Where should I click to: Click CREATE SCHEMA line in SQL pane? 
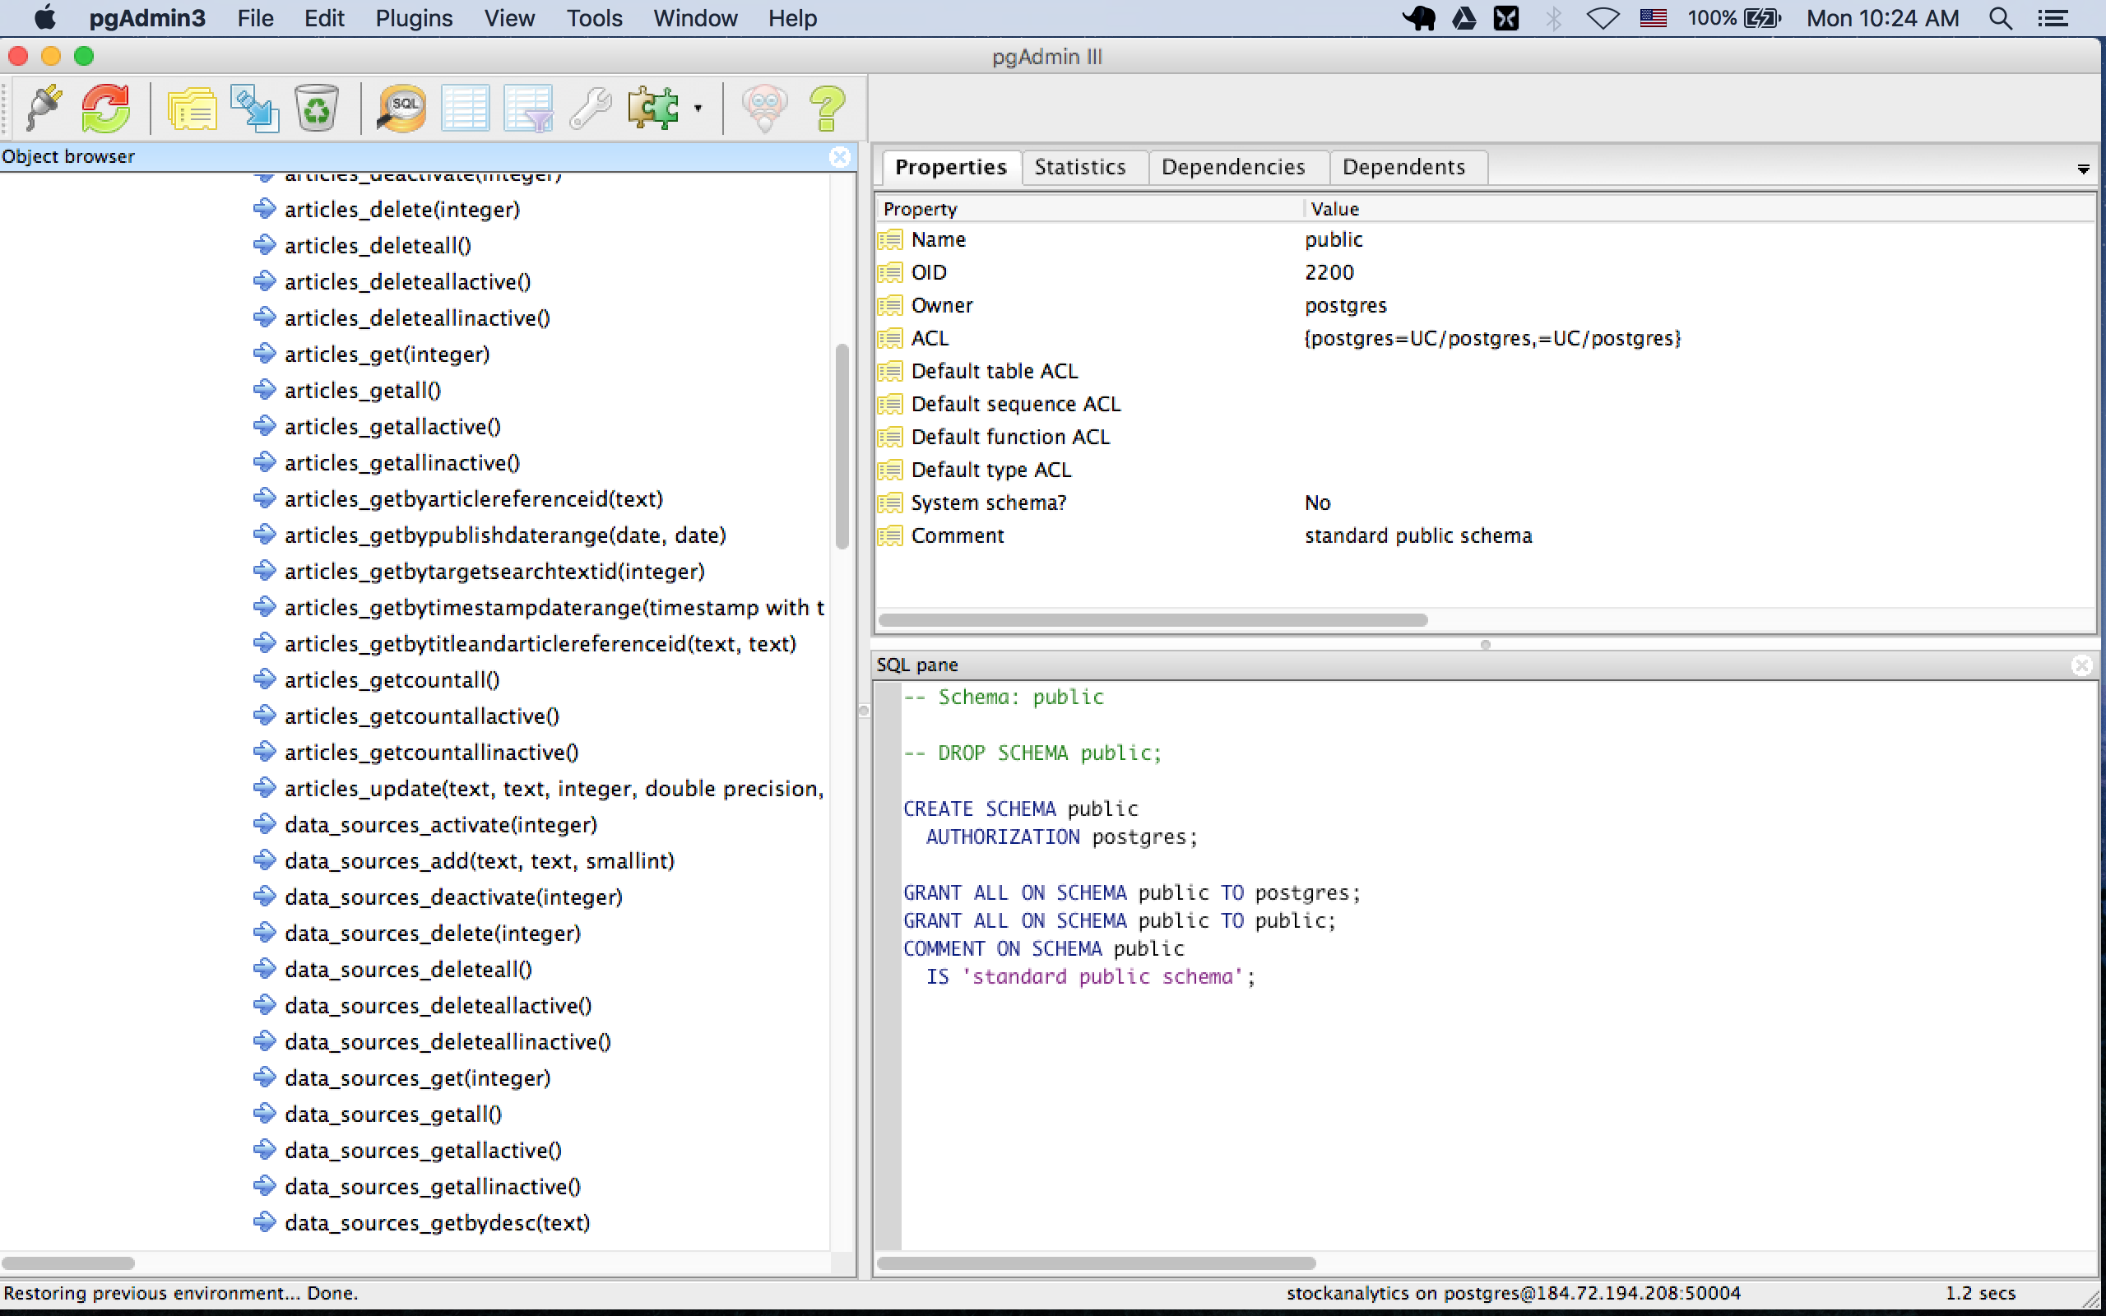pos(1020,809)
